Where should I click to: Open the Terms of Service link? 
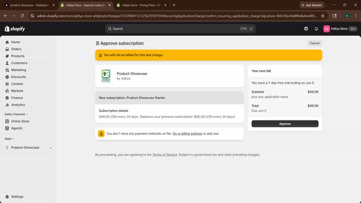tap(165, 155)
